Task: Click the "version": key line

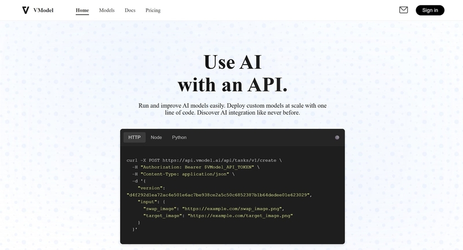Action: (x=151, y=188)
